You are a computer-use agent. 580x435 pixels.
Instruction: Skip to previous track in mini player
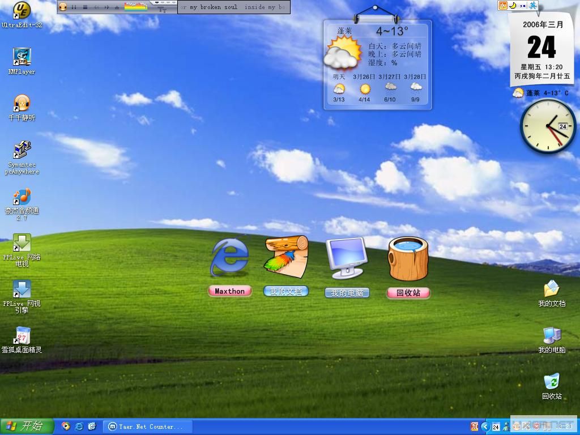[x=96, y=7]
